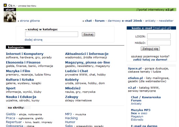Open Ekonomia i Finanse category
This screenshot has width=179, height=127.
point(23,62)
